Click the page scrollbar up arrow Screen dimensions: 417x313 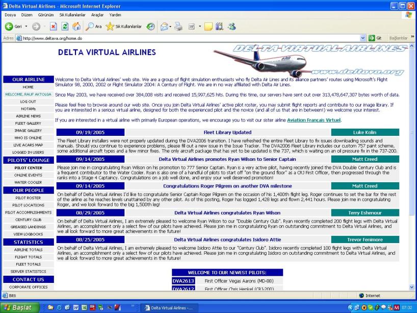pos(412,46)
